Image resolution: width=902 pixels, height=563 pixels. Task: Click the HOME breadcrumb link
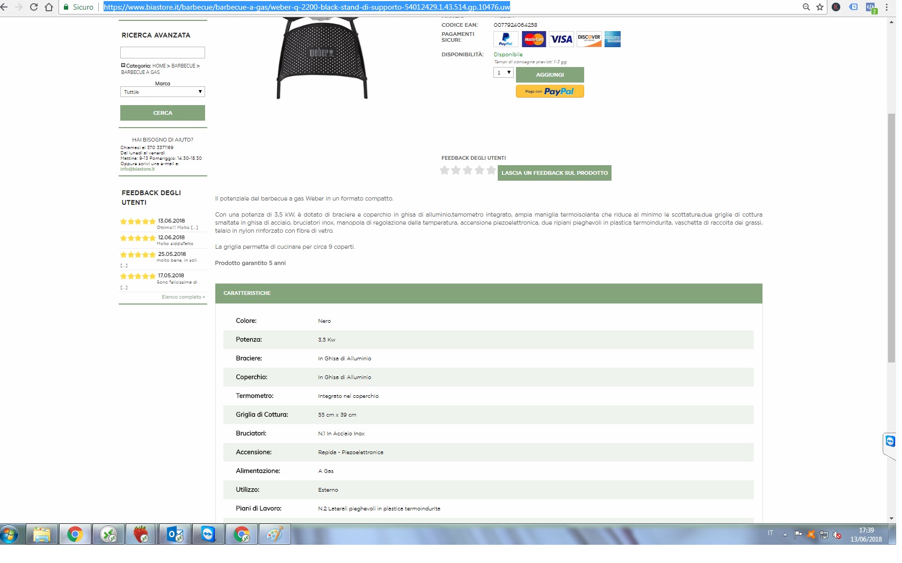(159, 66)
